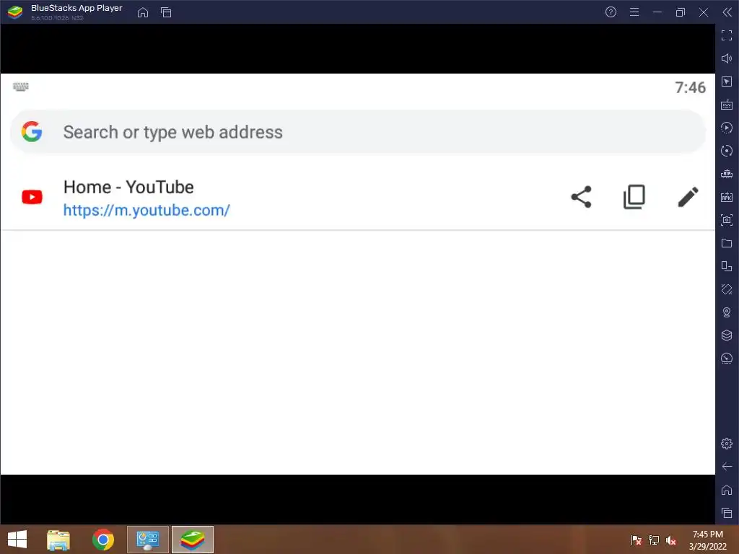Edit the YouTube URL with pencil icon
Viewport: 739px width, 554px height.
coord(688,197)
